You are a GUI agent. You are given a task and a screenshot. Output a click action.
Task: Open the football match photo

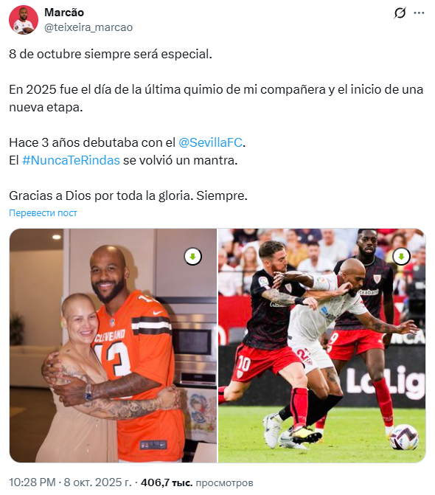coord(322,346)
